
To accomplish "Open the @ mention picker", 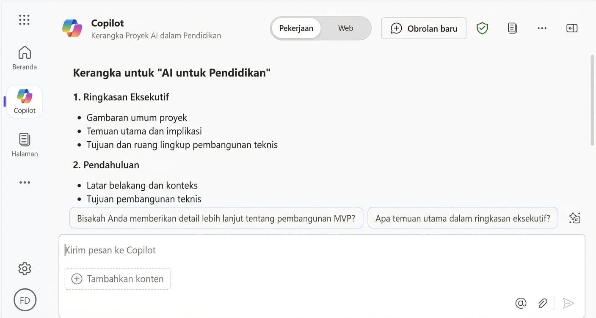I will (x=521, y=303).
